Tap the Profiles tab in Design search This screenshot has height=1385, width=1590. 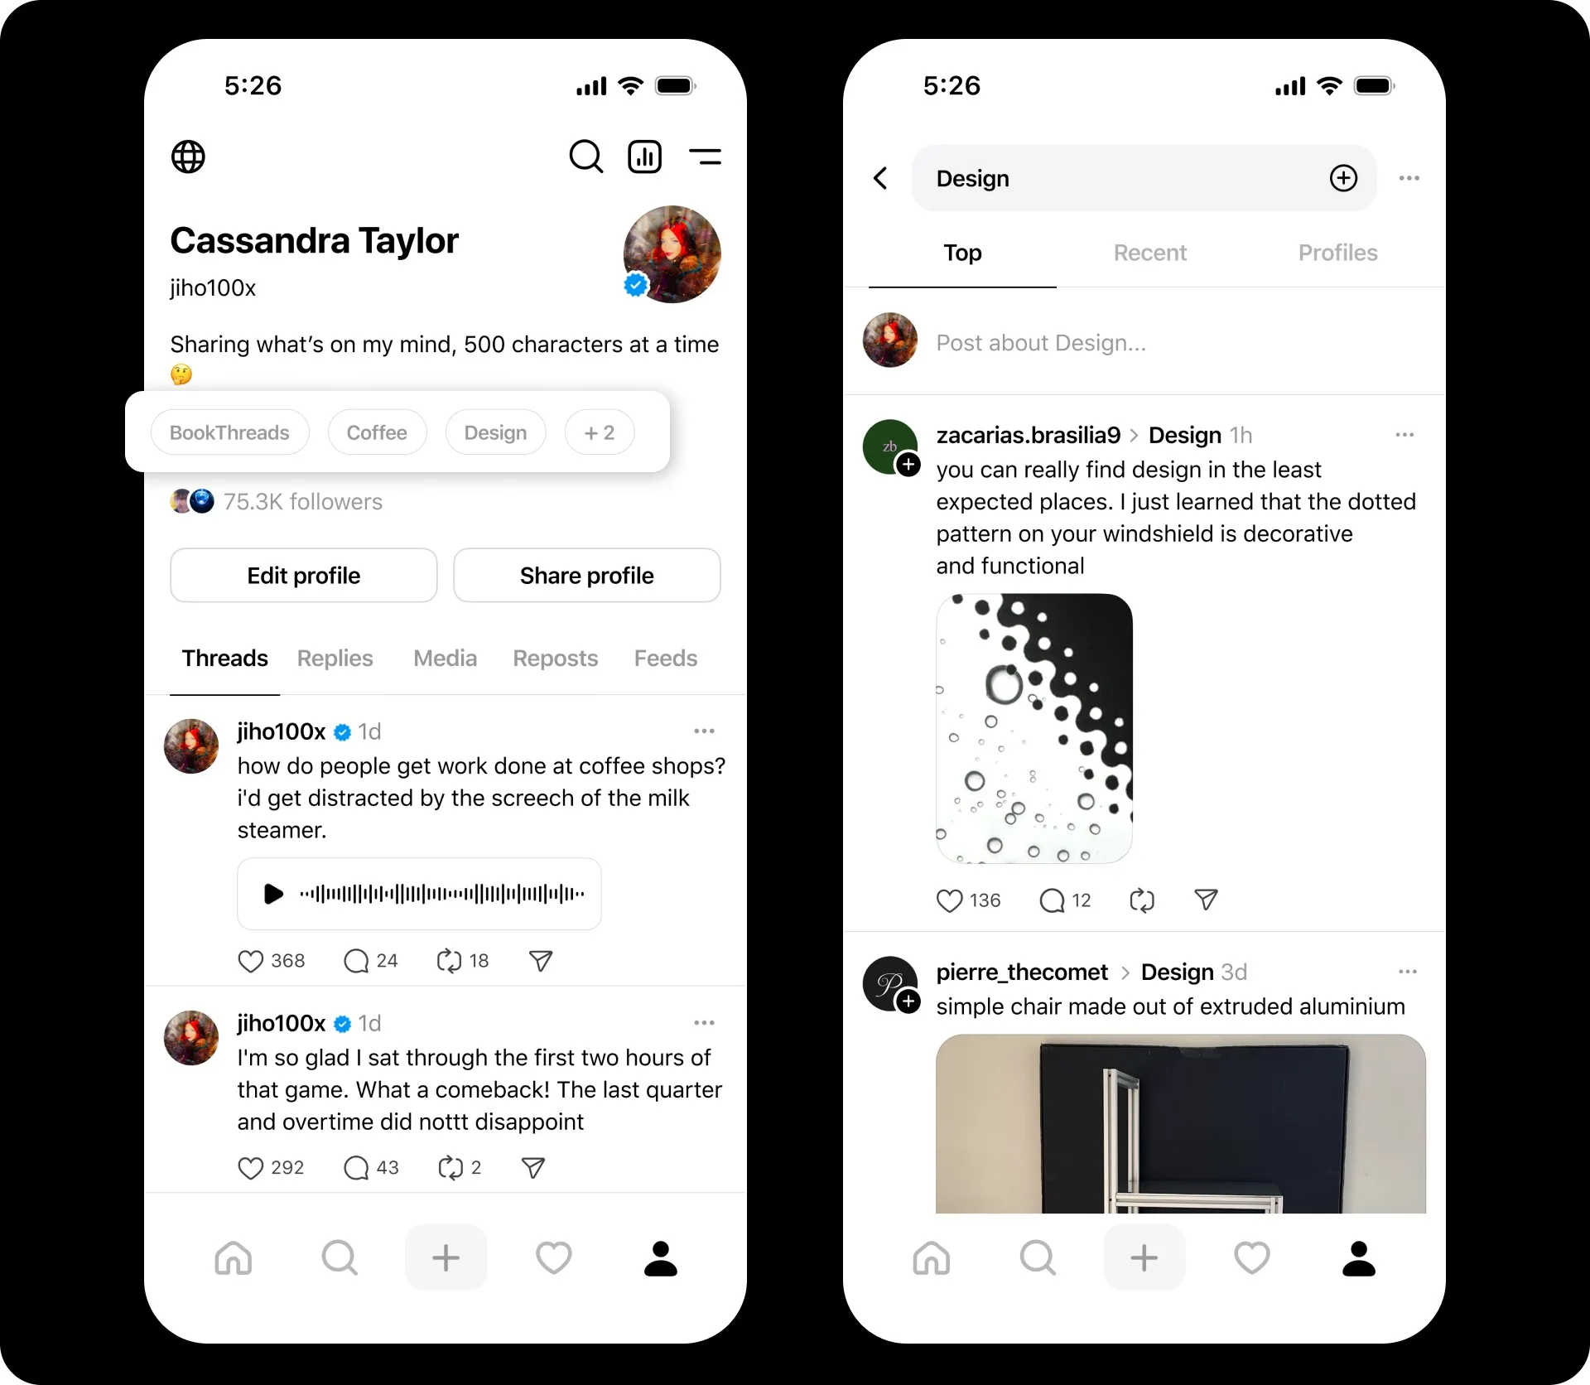pos(1333,253)
